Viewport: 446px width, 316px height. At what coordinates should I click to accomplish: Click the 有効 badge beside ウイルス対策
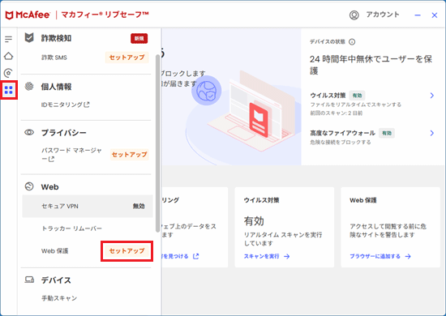point(358,96)
